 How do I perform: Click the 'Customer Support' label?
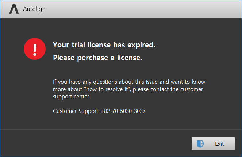click(76, 111)
